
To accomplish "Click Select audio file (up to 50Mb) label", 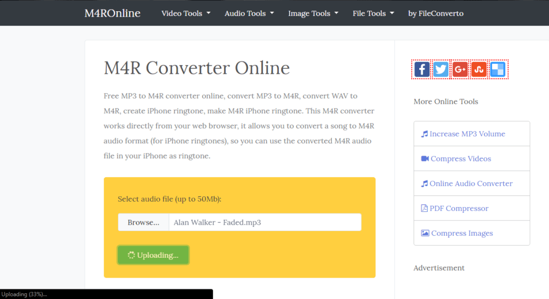I will pyautogui.click(x=169, y=199).
